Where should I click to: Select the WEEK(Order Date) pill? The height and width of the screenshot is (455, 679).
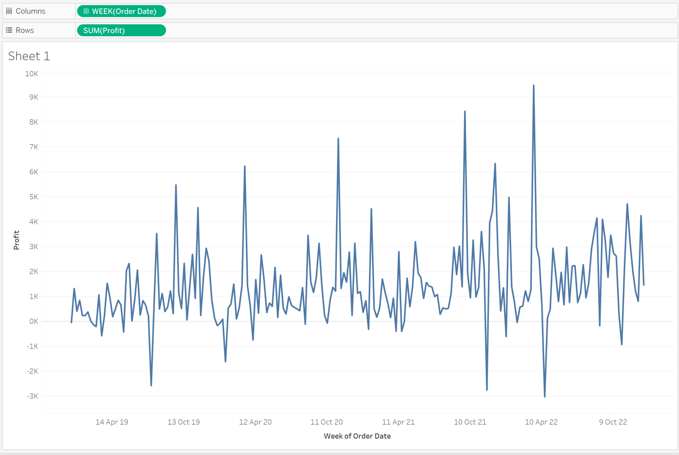coord(124,11)
